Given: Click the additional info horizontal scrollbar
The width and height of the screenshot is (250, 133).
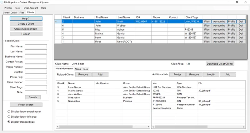Looking at the screenshot, I should click(181, 127).
